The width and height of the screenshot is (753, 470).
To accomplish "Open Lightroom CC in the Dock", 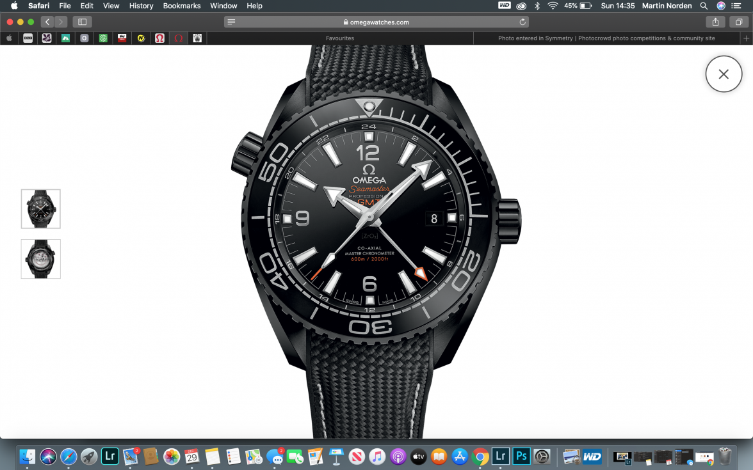I will (x=109, y=456).
